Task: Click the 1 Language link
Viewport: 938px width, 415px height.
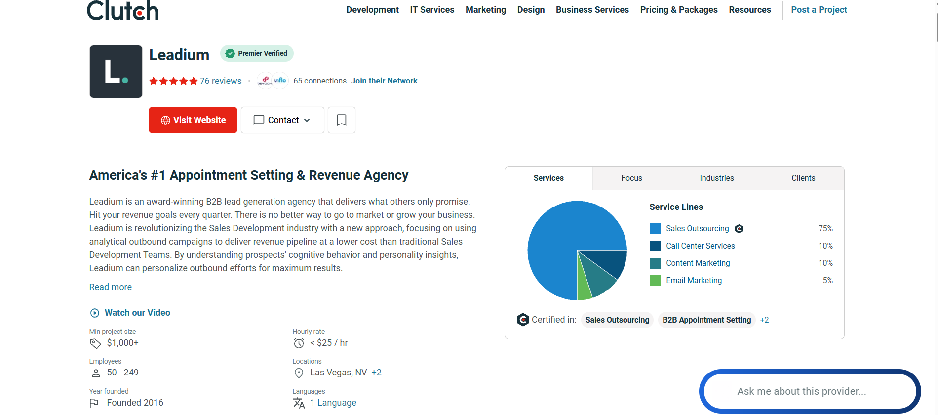Action: [333, 403]
